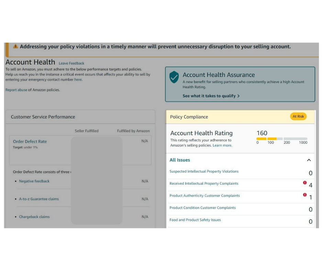The image size is (323, 271).
Task: Open Product Condition Customer Complaints
Action: click(x=202, y=208)
